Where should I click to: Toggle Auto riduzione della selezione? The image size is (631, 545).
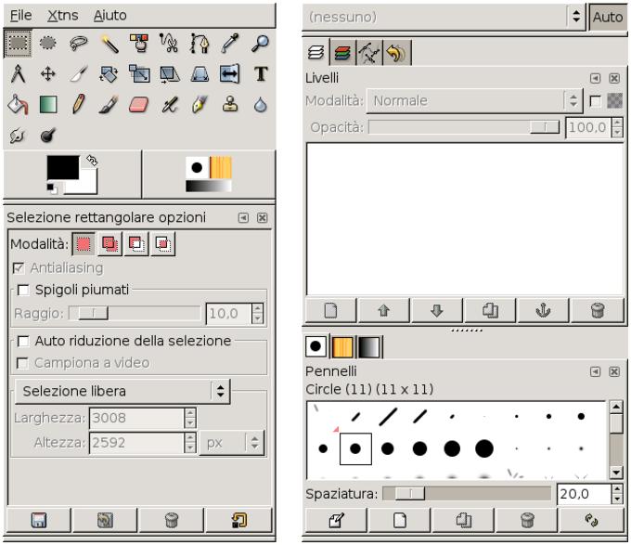point(24,341)
